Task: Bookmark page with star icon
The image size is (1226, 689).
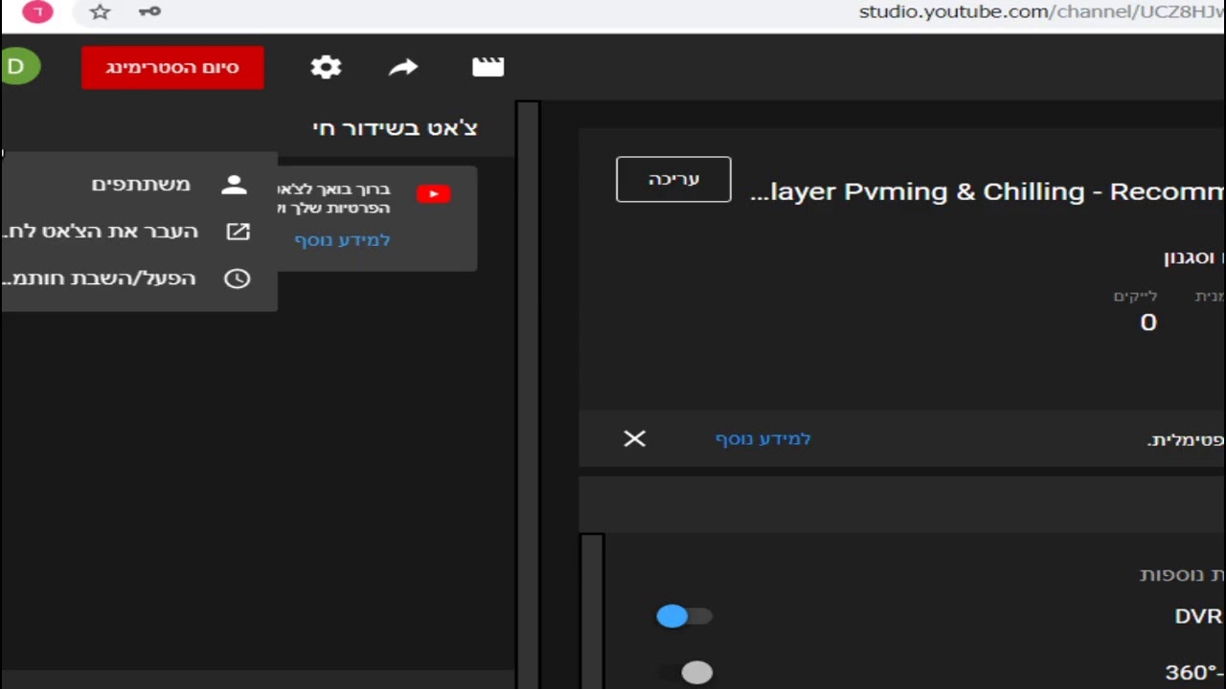Action: 100,12
